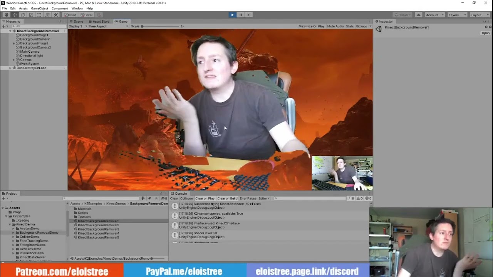Click the Collab button
493x277 pixels.
click(x=403, y=15)
